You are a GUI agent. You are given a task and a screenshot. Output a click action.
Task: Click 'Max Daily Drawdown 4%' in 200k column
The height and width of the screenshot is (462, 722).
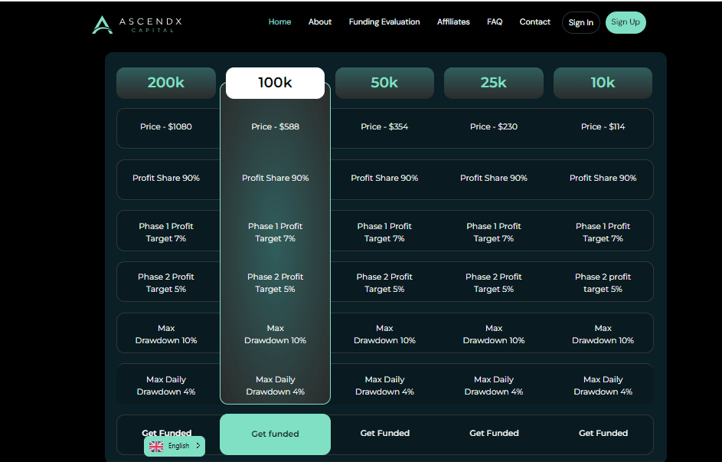tap(166, 385)
